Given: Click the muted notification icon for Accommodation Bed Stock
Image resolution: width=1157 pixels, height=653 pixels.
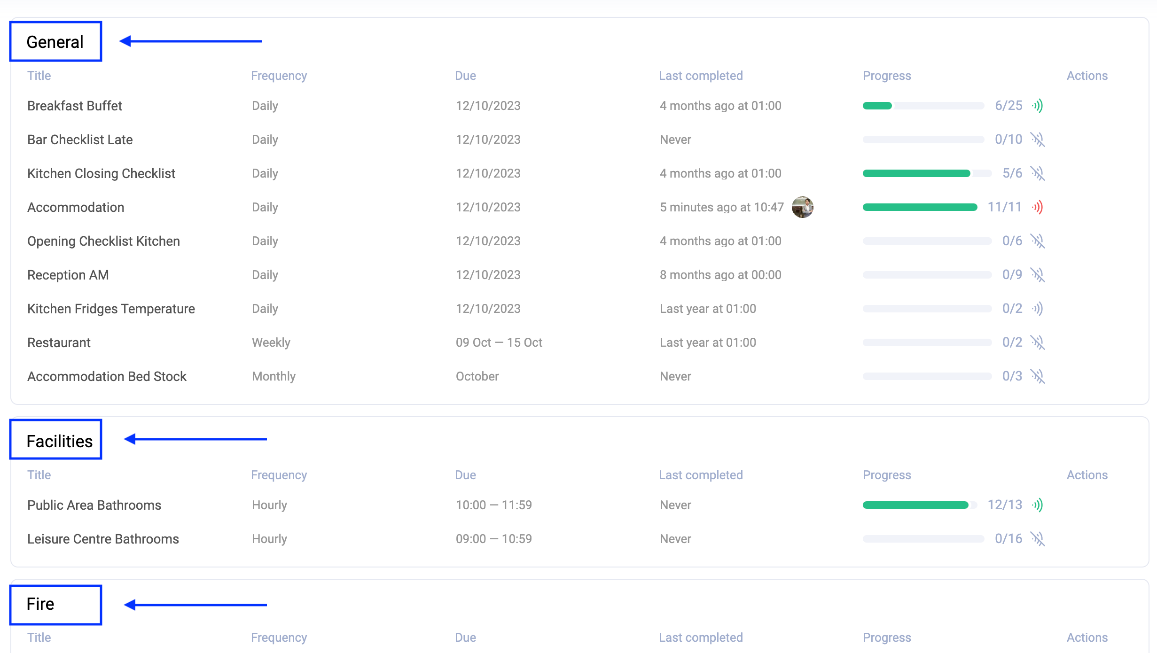Looking at the screenshot, I should 1039,376.
